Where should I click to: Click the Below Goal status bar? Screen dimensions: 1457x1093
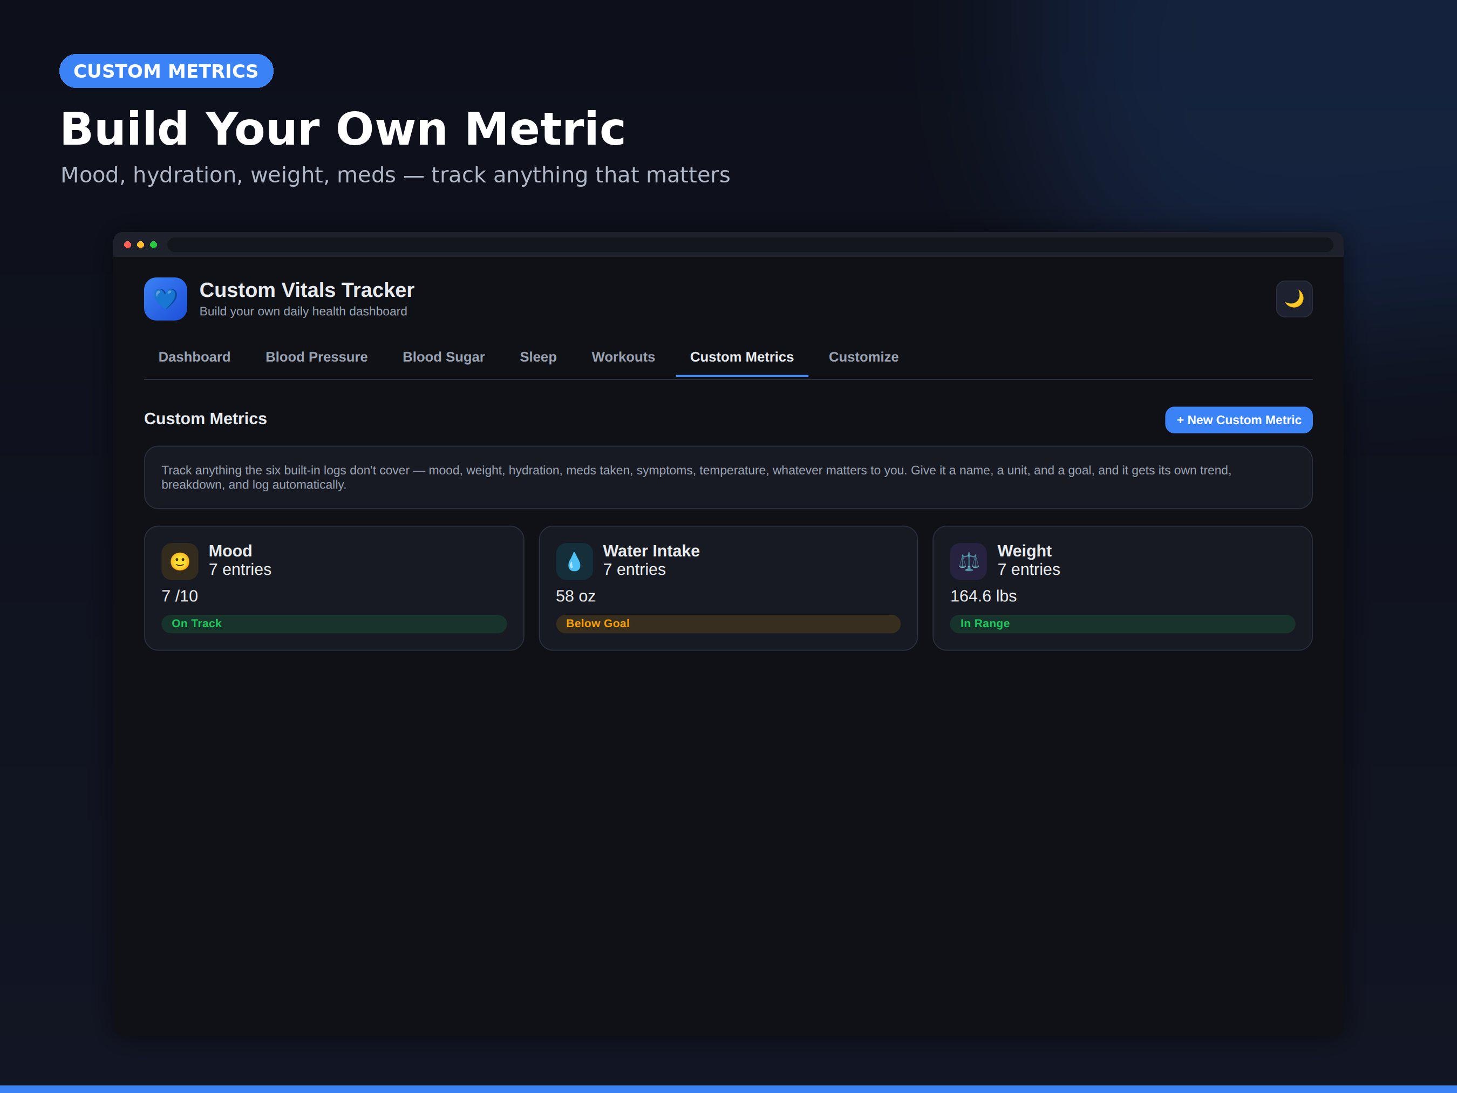click(728, 623)
